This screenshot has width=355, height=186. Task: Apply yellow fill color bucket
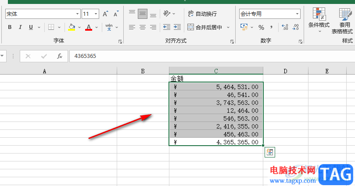pos(72,27)
